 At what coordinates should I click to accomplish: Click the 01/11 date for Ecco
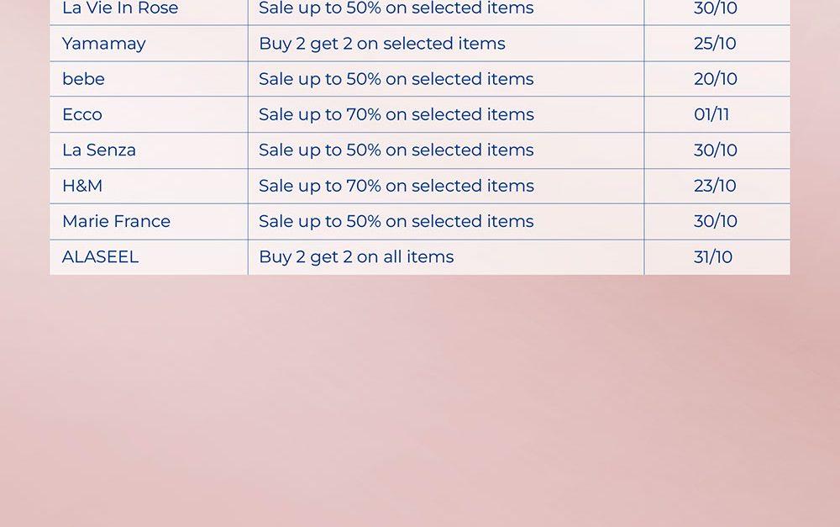pos(711,114)
